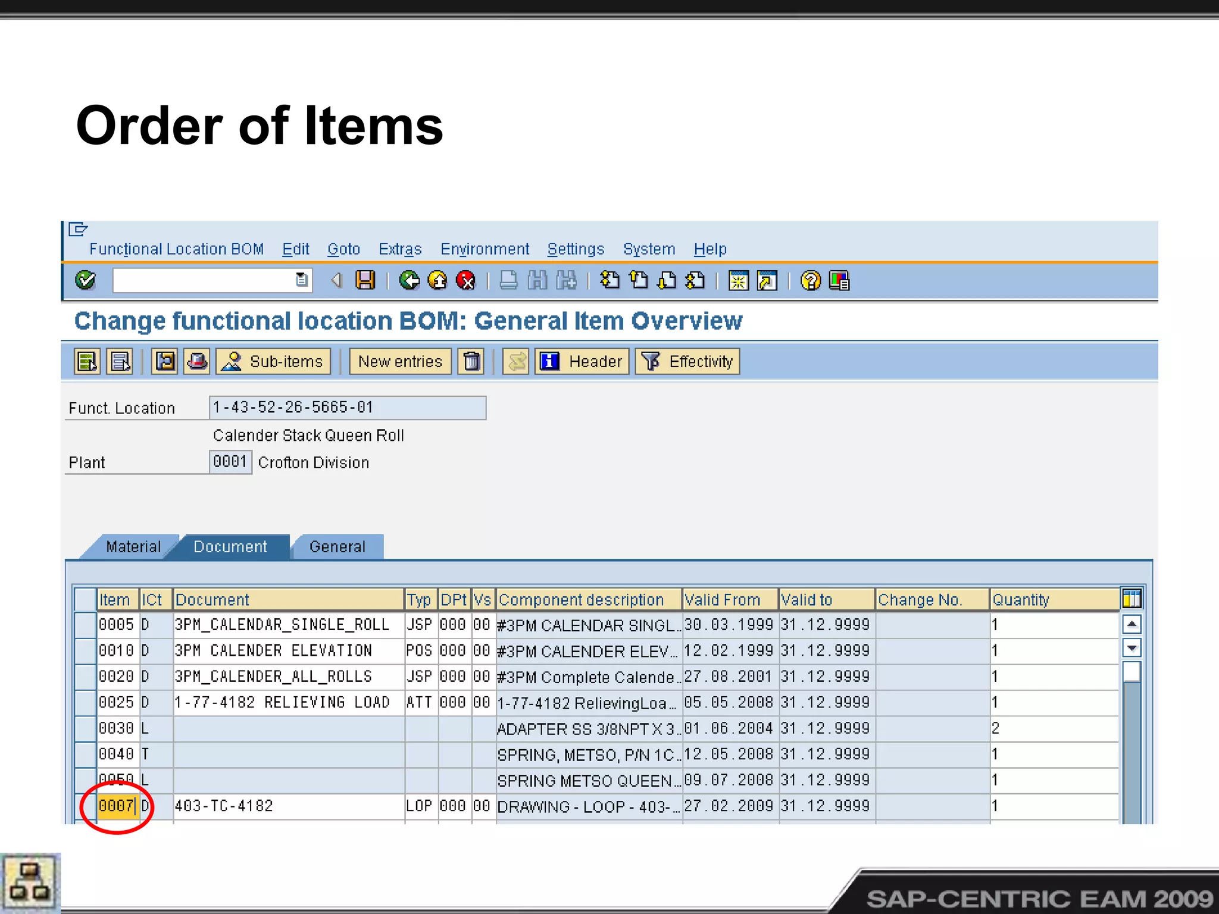Image resolution: width=1219 pixels, height=914 pixels.
Task: Select row of SPRING METSO QUEEN item
Action: (x=85, y=780)
